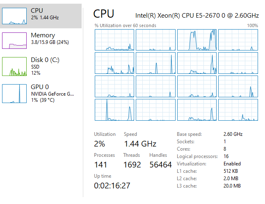Select the CPU mini graph in sidebar

pos(14,16)
